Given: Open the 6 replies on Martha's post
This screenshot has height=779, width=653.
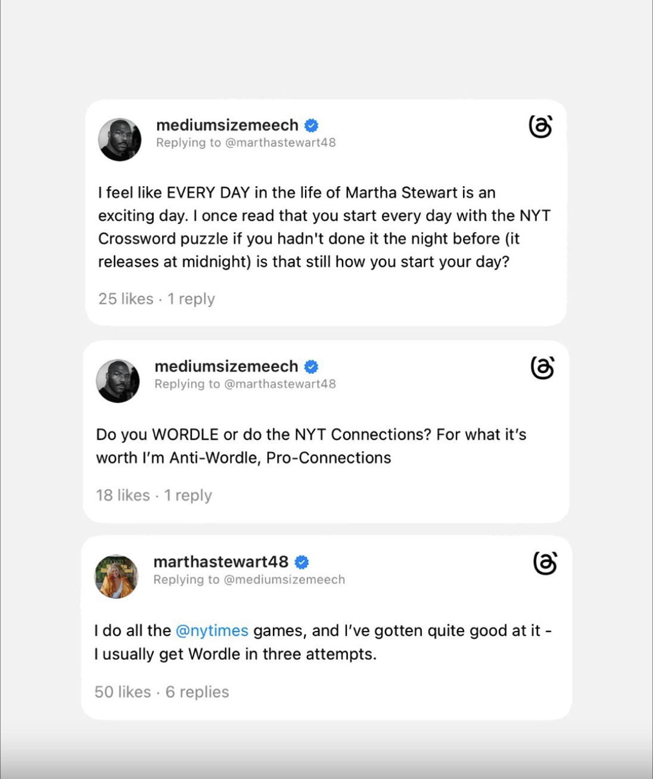Looking at the screenshot, I should pyautogui.click(x=197, y=692).
